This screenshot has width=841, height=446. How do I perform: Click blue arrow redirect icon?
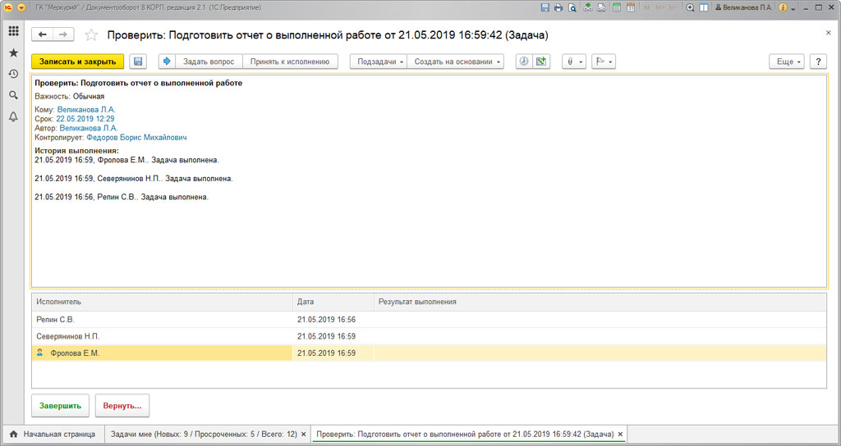click(167, 61)
